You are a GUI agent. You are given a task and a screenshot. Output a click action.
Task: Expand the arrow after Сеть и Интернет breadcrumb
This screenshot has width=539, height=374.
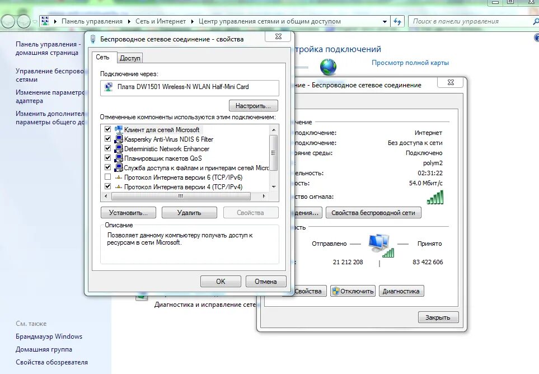click(x=192, y=21)
